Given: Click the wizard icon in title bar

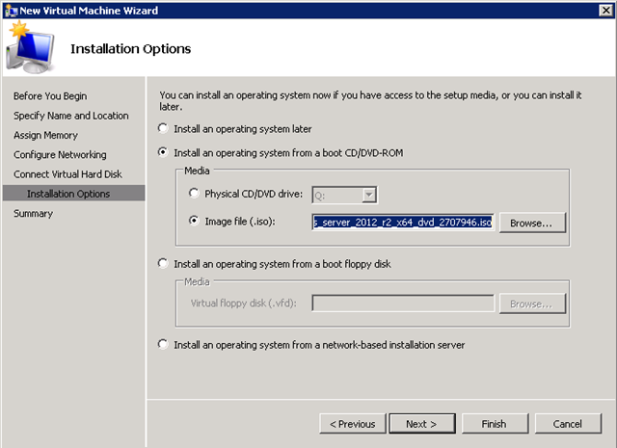Looking at the screenshot, I should tap(11, 11).
